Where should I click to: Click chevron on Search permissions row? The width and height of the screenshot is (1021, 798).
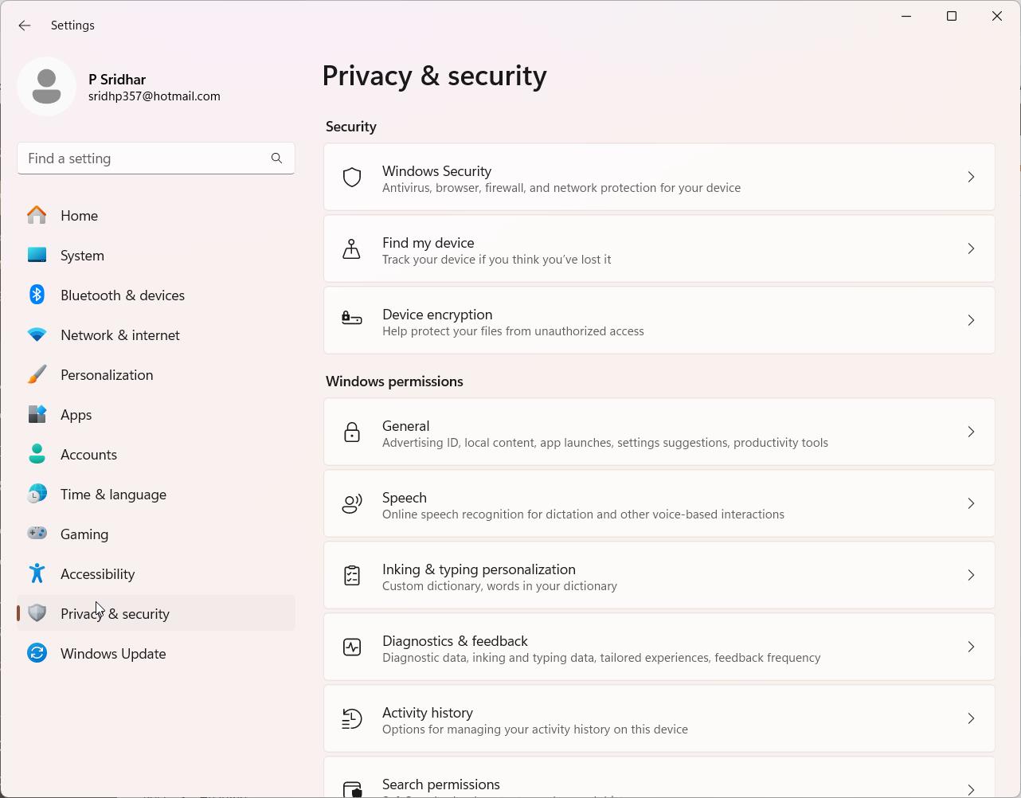pos(971,789)
